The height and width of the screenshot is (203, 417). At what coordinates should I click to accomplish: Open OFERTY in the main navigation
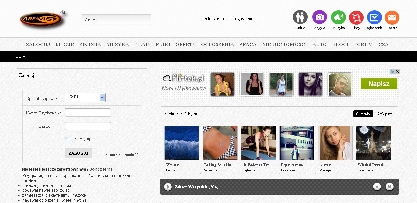click(186, 44)
